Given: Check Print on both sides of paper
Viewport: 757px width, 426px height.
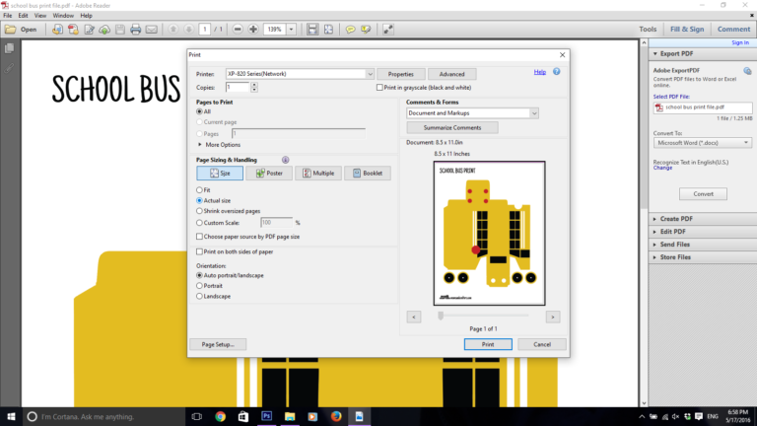Looking at the screenshot, I should pos(200,251).
